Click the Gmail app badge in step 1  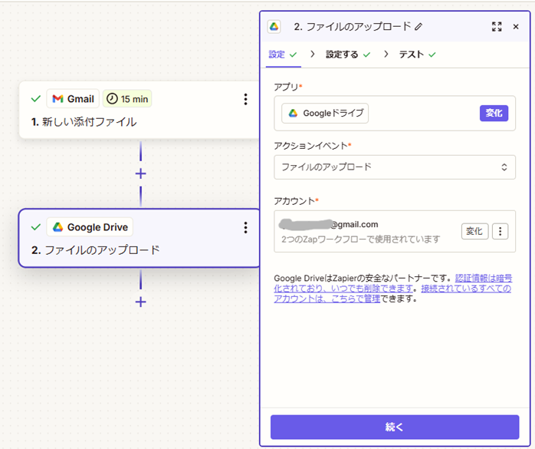click(73, 99)
